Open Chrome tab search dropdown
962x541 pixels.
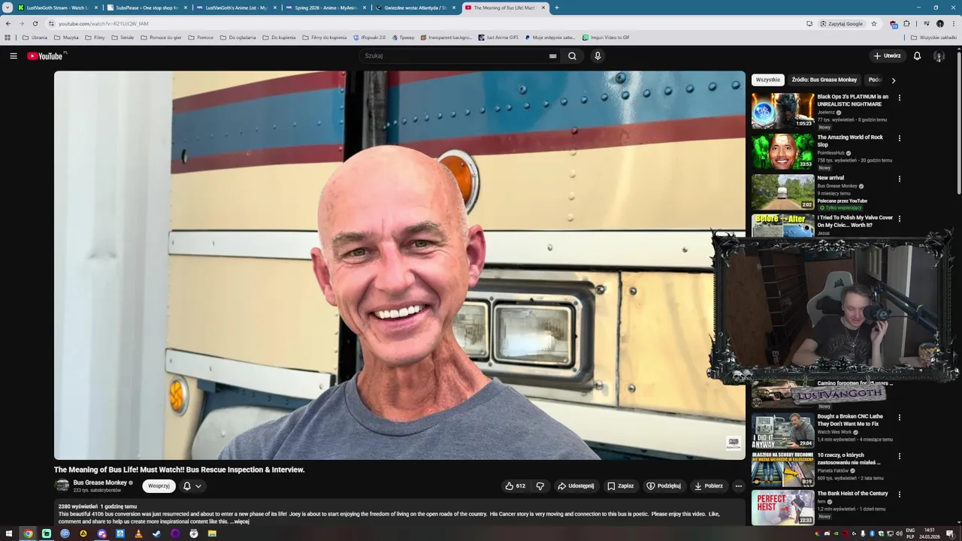(8, 8)
